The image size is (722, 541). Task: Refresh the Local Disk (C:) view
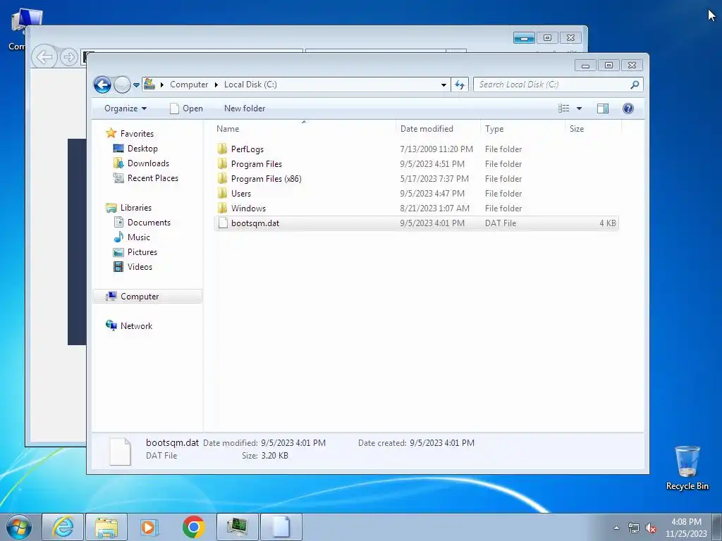point(460,85)
